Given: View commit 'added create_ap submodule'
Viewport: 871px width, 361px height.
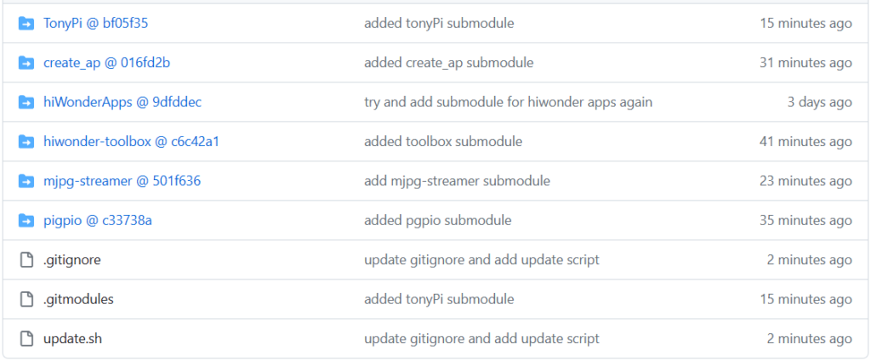Looking at the screenshot, I should (x=448, y=63).
